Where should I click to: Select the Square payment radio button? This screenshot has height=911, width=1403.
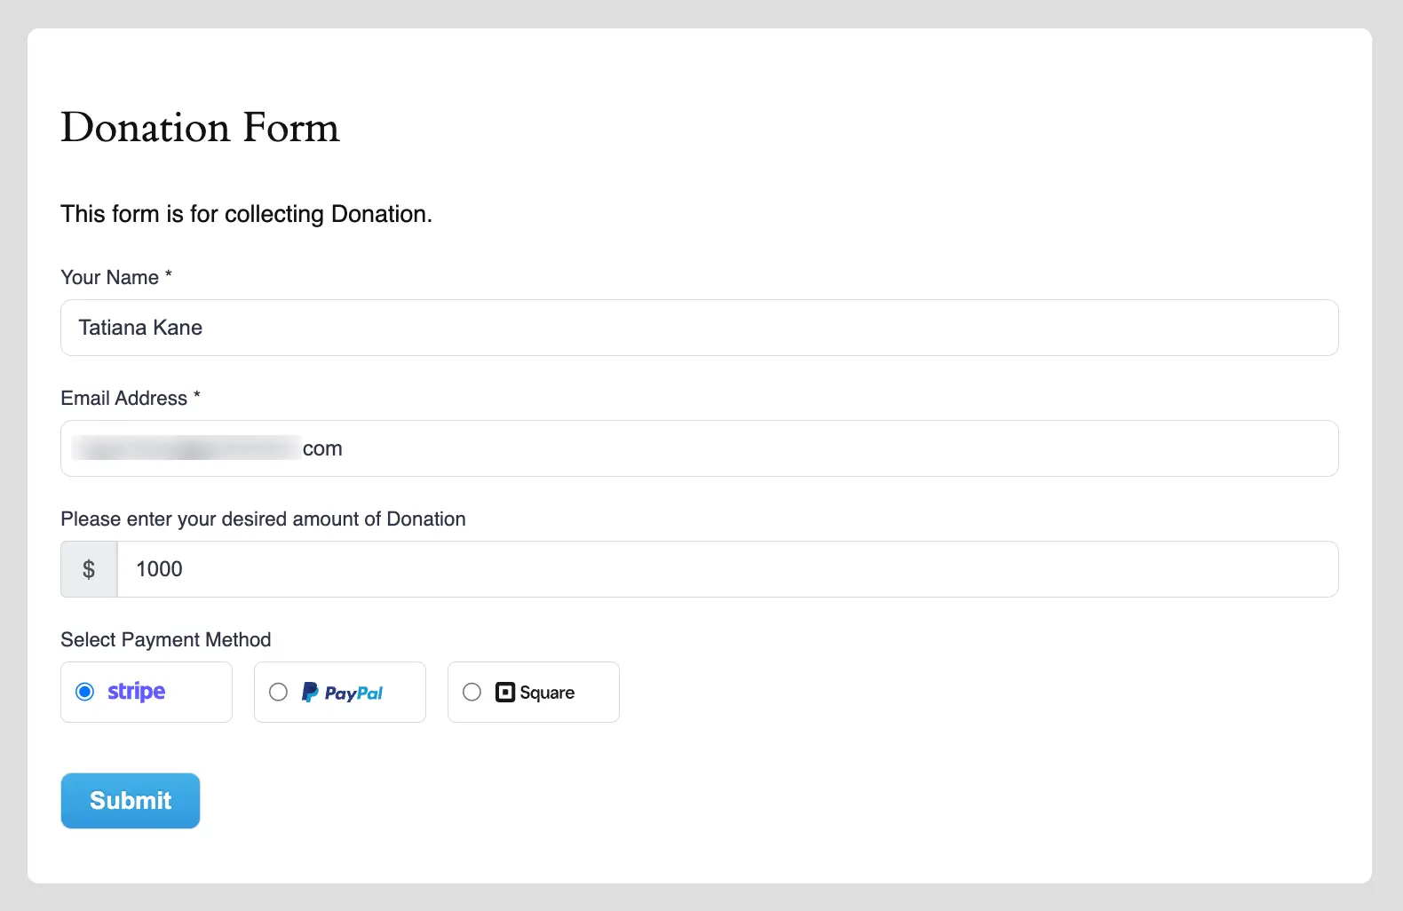(472, 692)
